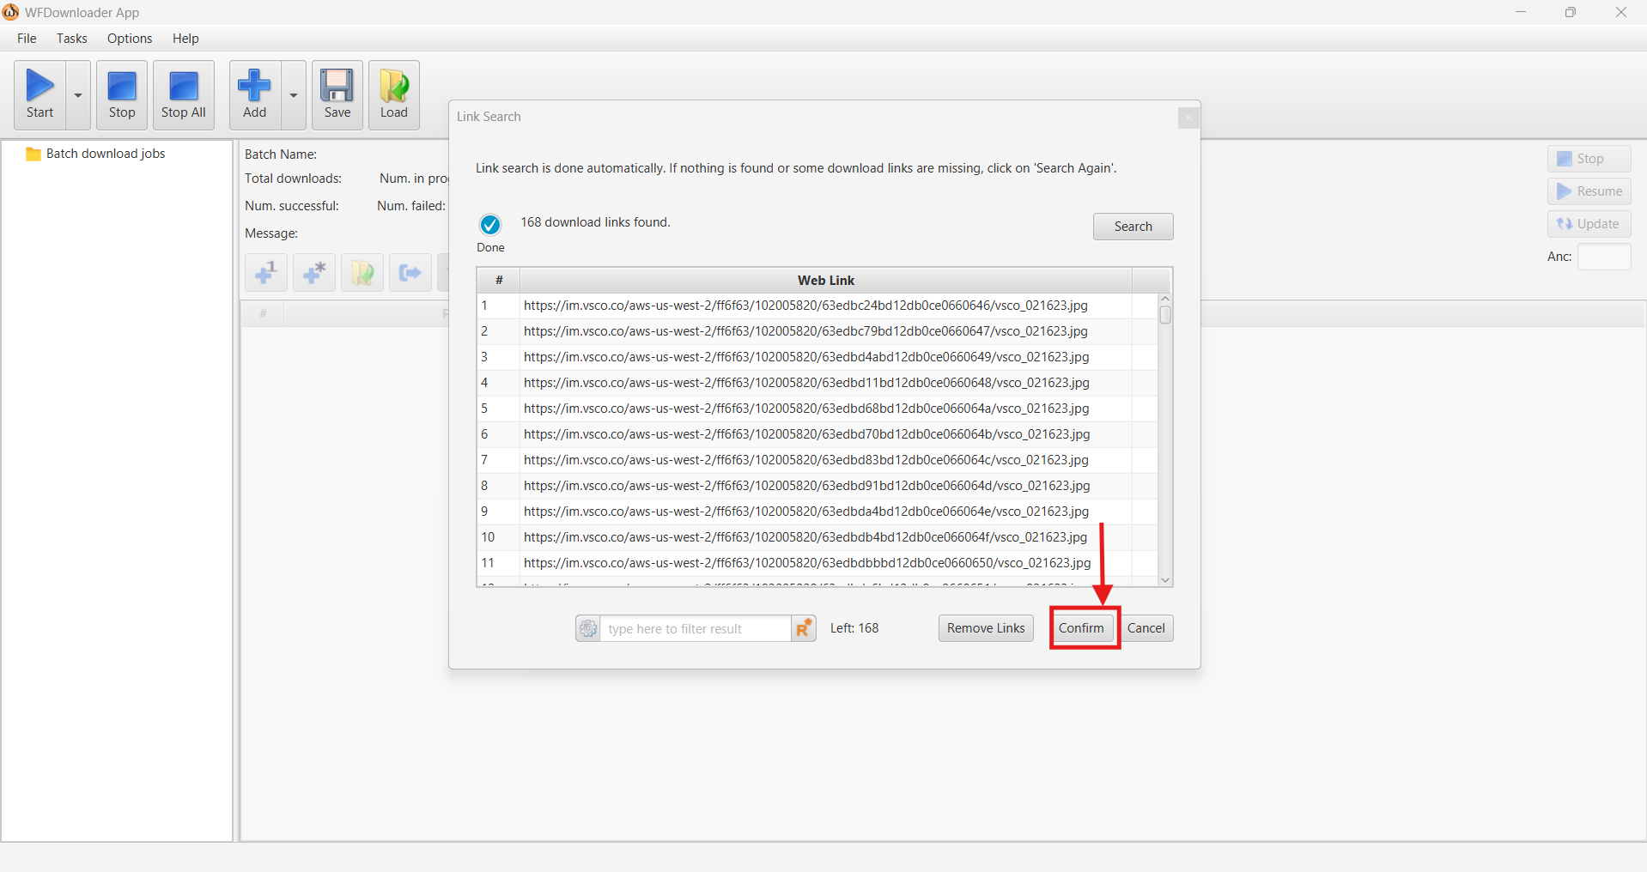Open the Add button dropdown arrow
The width and height of the screenshot is (1647, 872).
click(x=293, y=94)
